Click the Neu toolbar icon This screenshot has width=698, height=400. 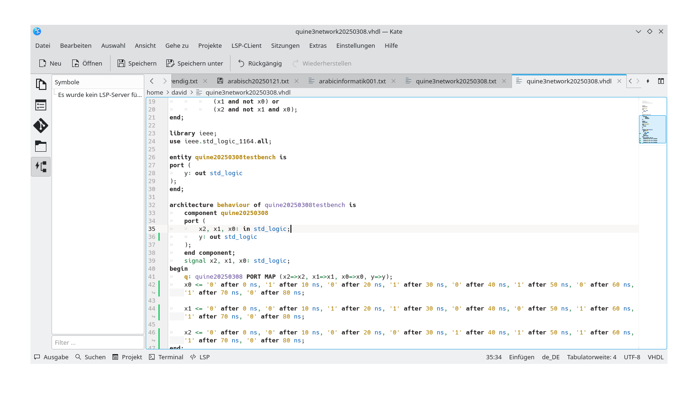point(49,63)
